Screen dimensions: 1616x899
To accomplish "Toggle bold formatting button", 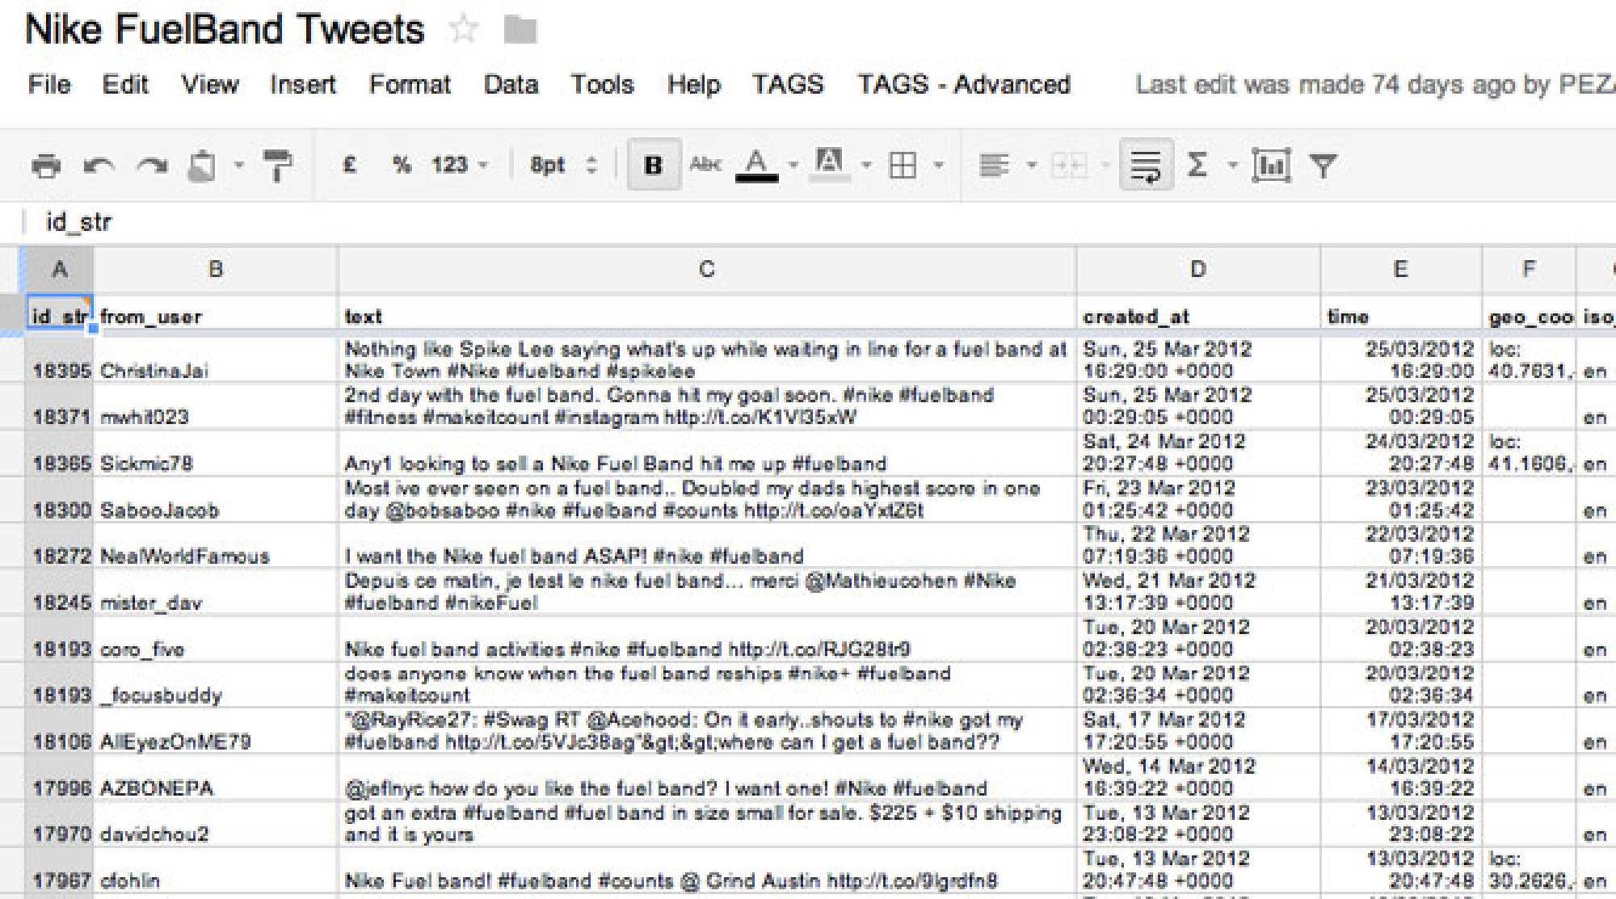I will pyautogui.click(x=653, y=166).
